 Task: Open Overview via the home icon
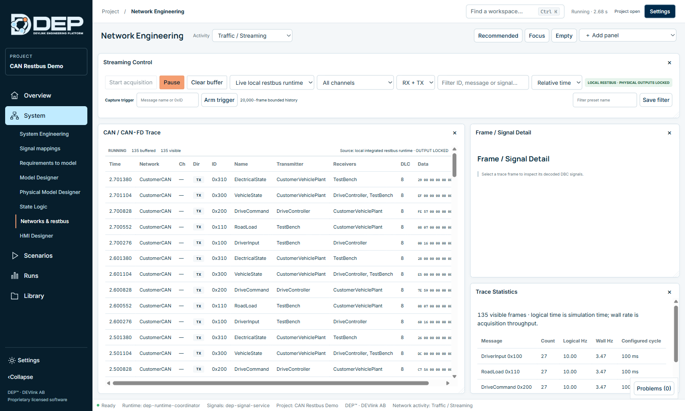click(x=15, y=95)
